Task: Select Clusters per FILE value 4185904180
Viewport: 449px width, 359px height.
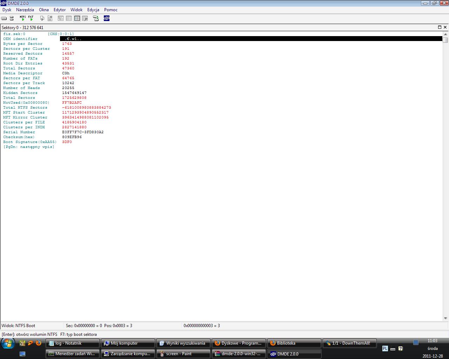Action: tap(74, 122)
